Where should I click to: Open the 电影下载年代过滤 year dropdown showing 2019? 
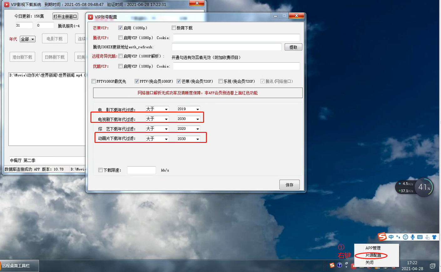pos(197,109)
